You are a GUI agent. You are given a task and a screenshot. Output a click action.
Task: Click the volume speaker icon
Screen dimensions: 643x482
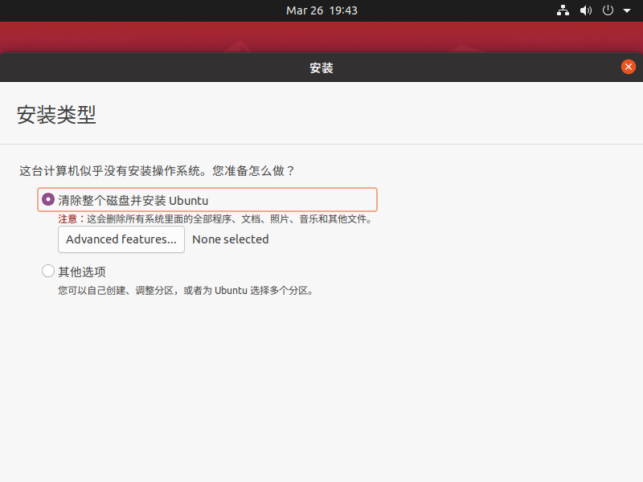(586, 10)
